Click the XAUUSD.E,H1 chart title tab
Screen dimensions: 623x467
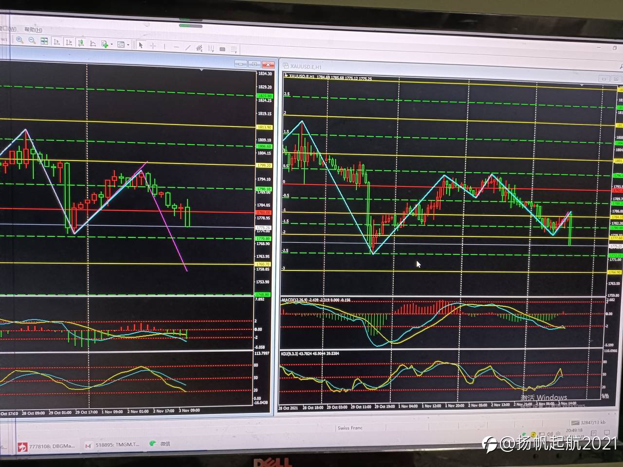(x=305, y=67)
